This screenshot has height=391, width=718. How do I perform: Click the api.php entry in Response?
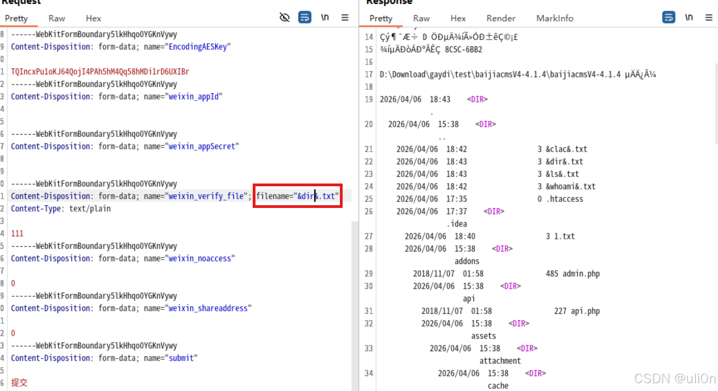(585, 311)
